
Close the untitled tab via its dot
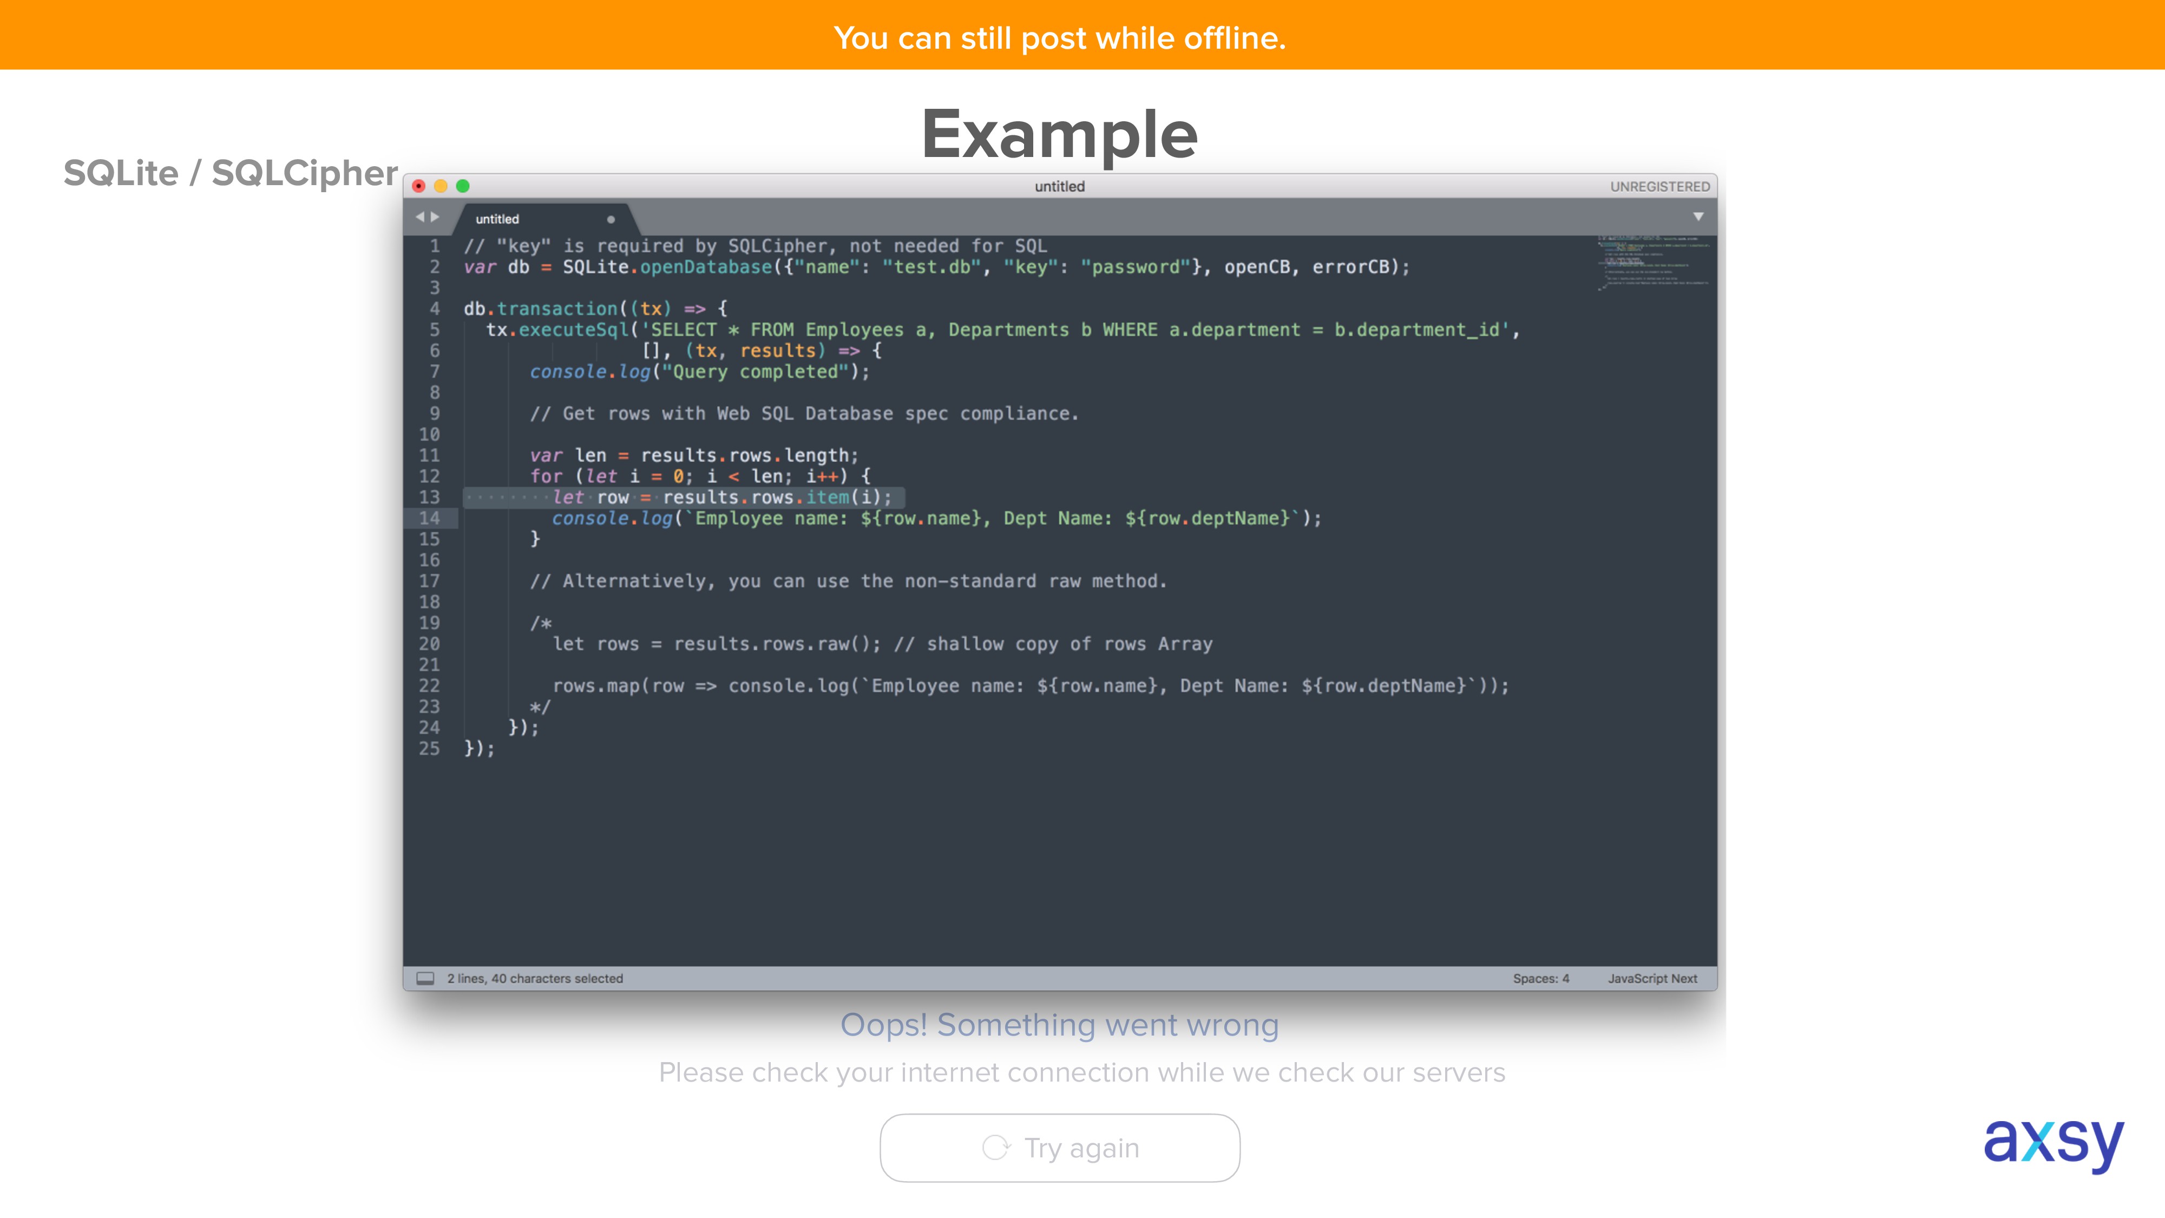(610, 219)
